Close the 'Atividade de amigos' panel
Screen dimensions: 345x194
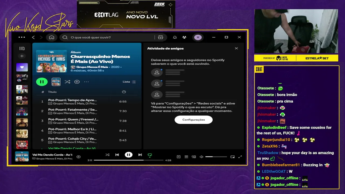(236, 48)
